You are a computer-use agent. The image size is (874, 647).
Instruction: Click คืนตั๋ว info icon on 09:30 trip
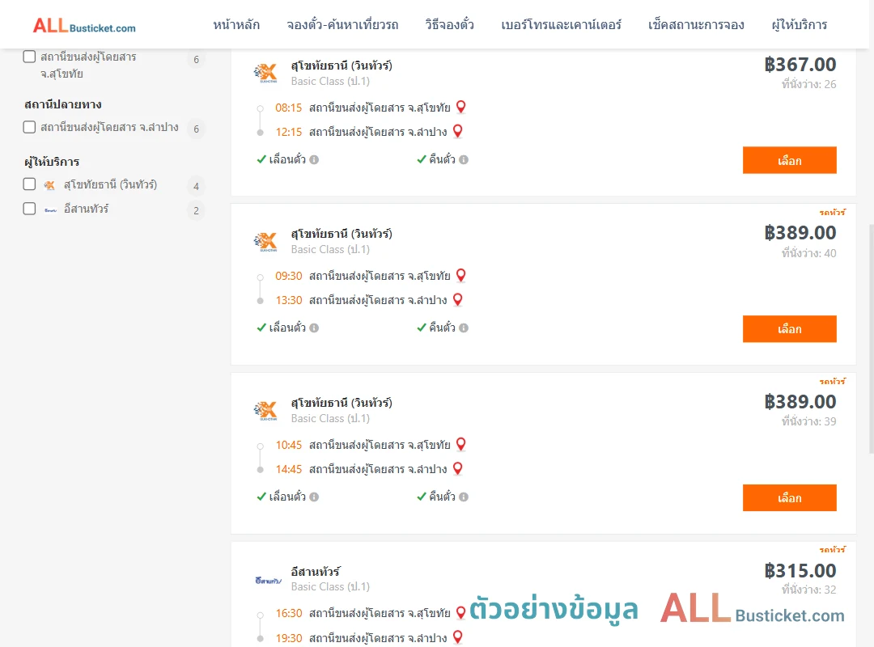coord(464,328)
